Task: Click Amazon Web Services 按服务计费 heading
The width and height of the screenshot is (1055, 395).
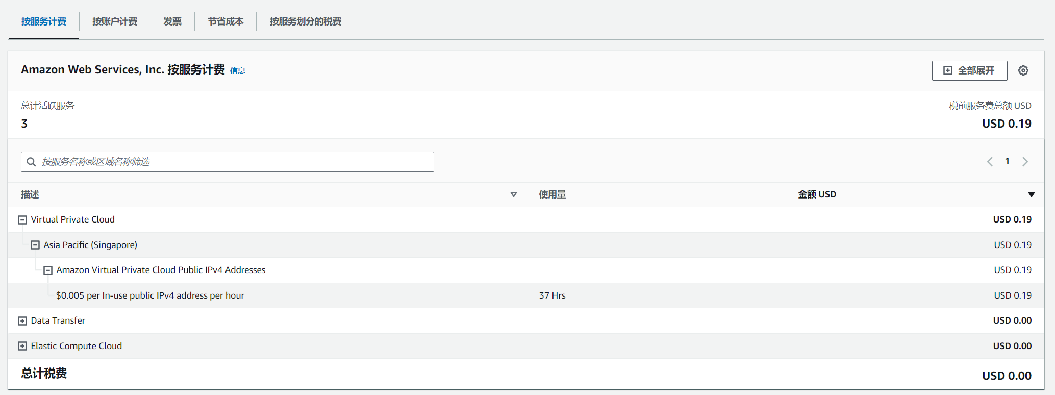Action: tap(123, 70)
